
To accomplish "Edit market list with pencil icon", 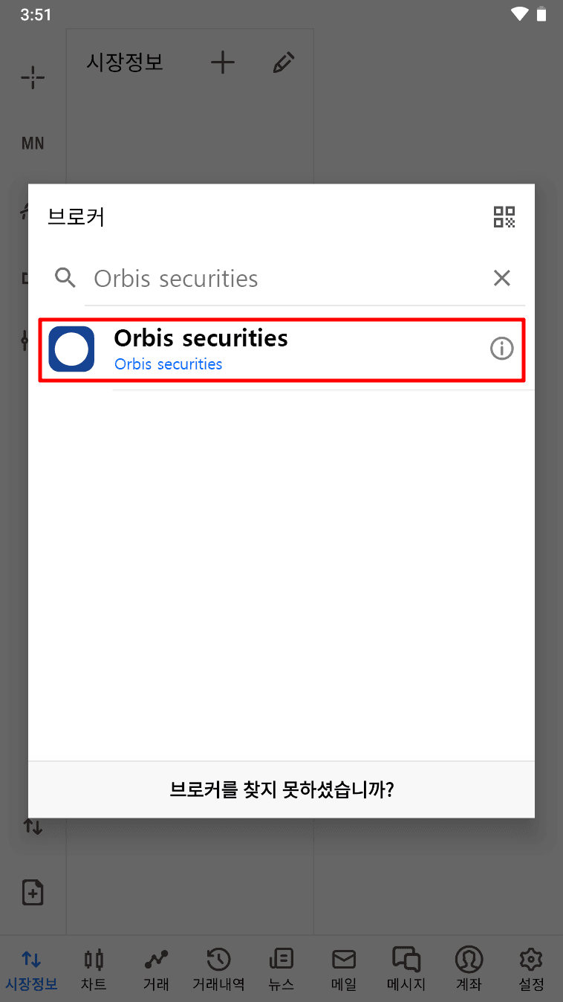I will point(284,63).
